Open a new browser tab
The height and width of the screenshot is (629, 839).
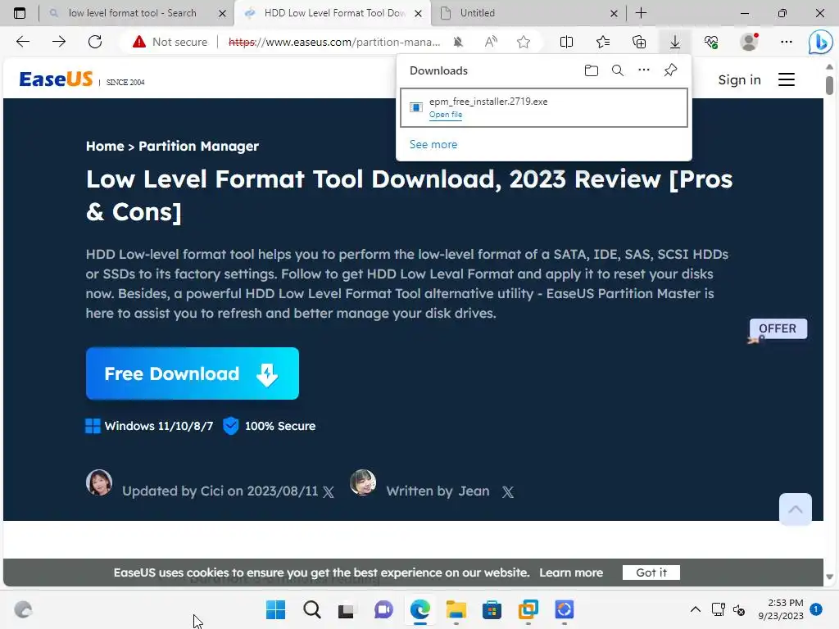[641, 13]
